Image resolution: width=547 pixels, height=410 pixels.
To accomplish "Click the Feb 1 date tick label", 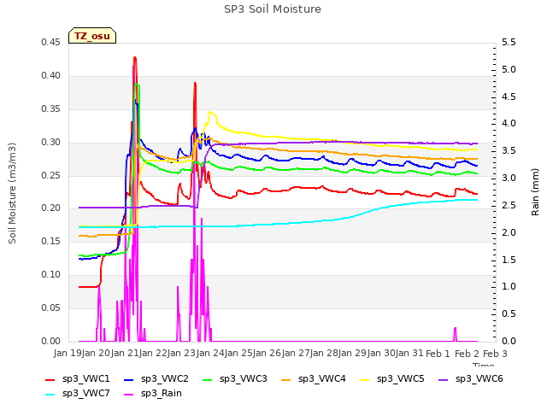I will click(438, 354).
